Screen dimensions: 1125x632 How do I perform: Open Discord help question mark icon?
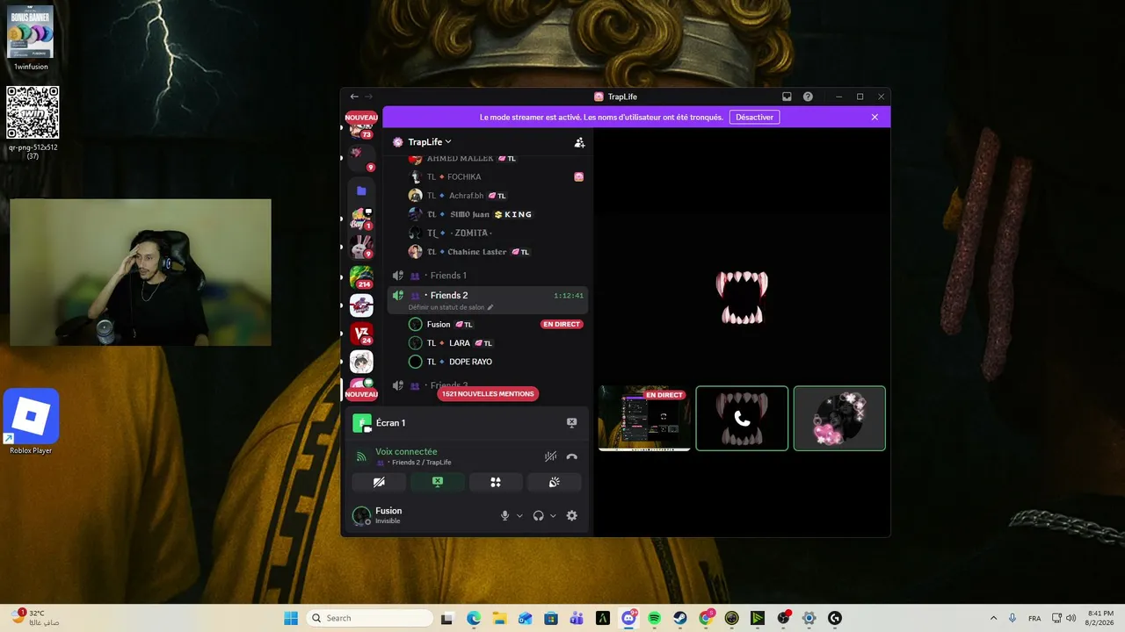point(808,97)
